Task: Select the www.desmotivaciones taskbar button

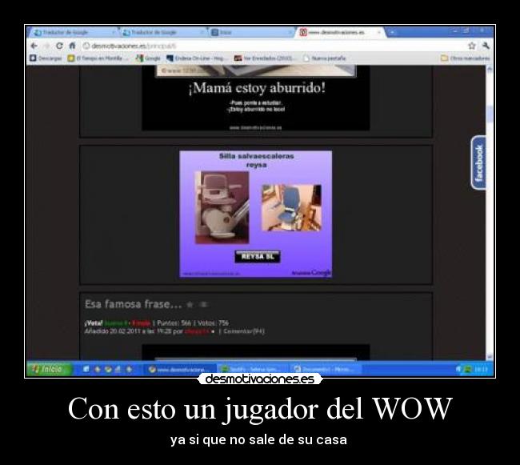Action: pyautogui.click(x=181, y=369)
